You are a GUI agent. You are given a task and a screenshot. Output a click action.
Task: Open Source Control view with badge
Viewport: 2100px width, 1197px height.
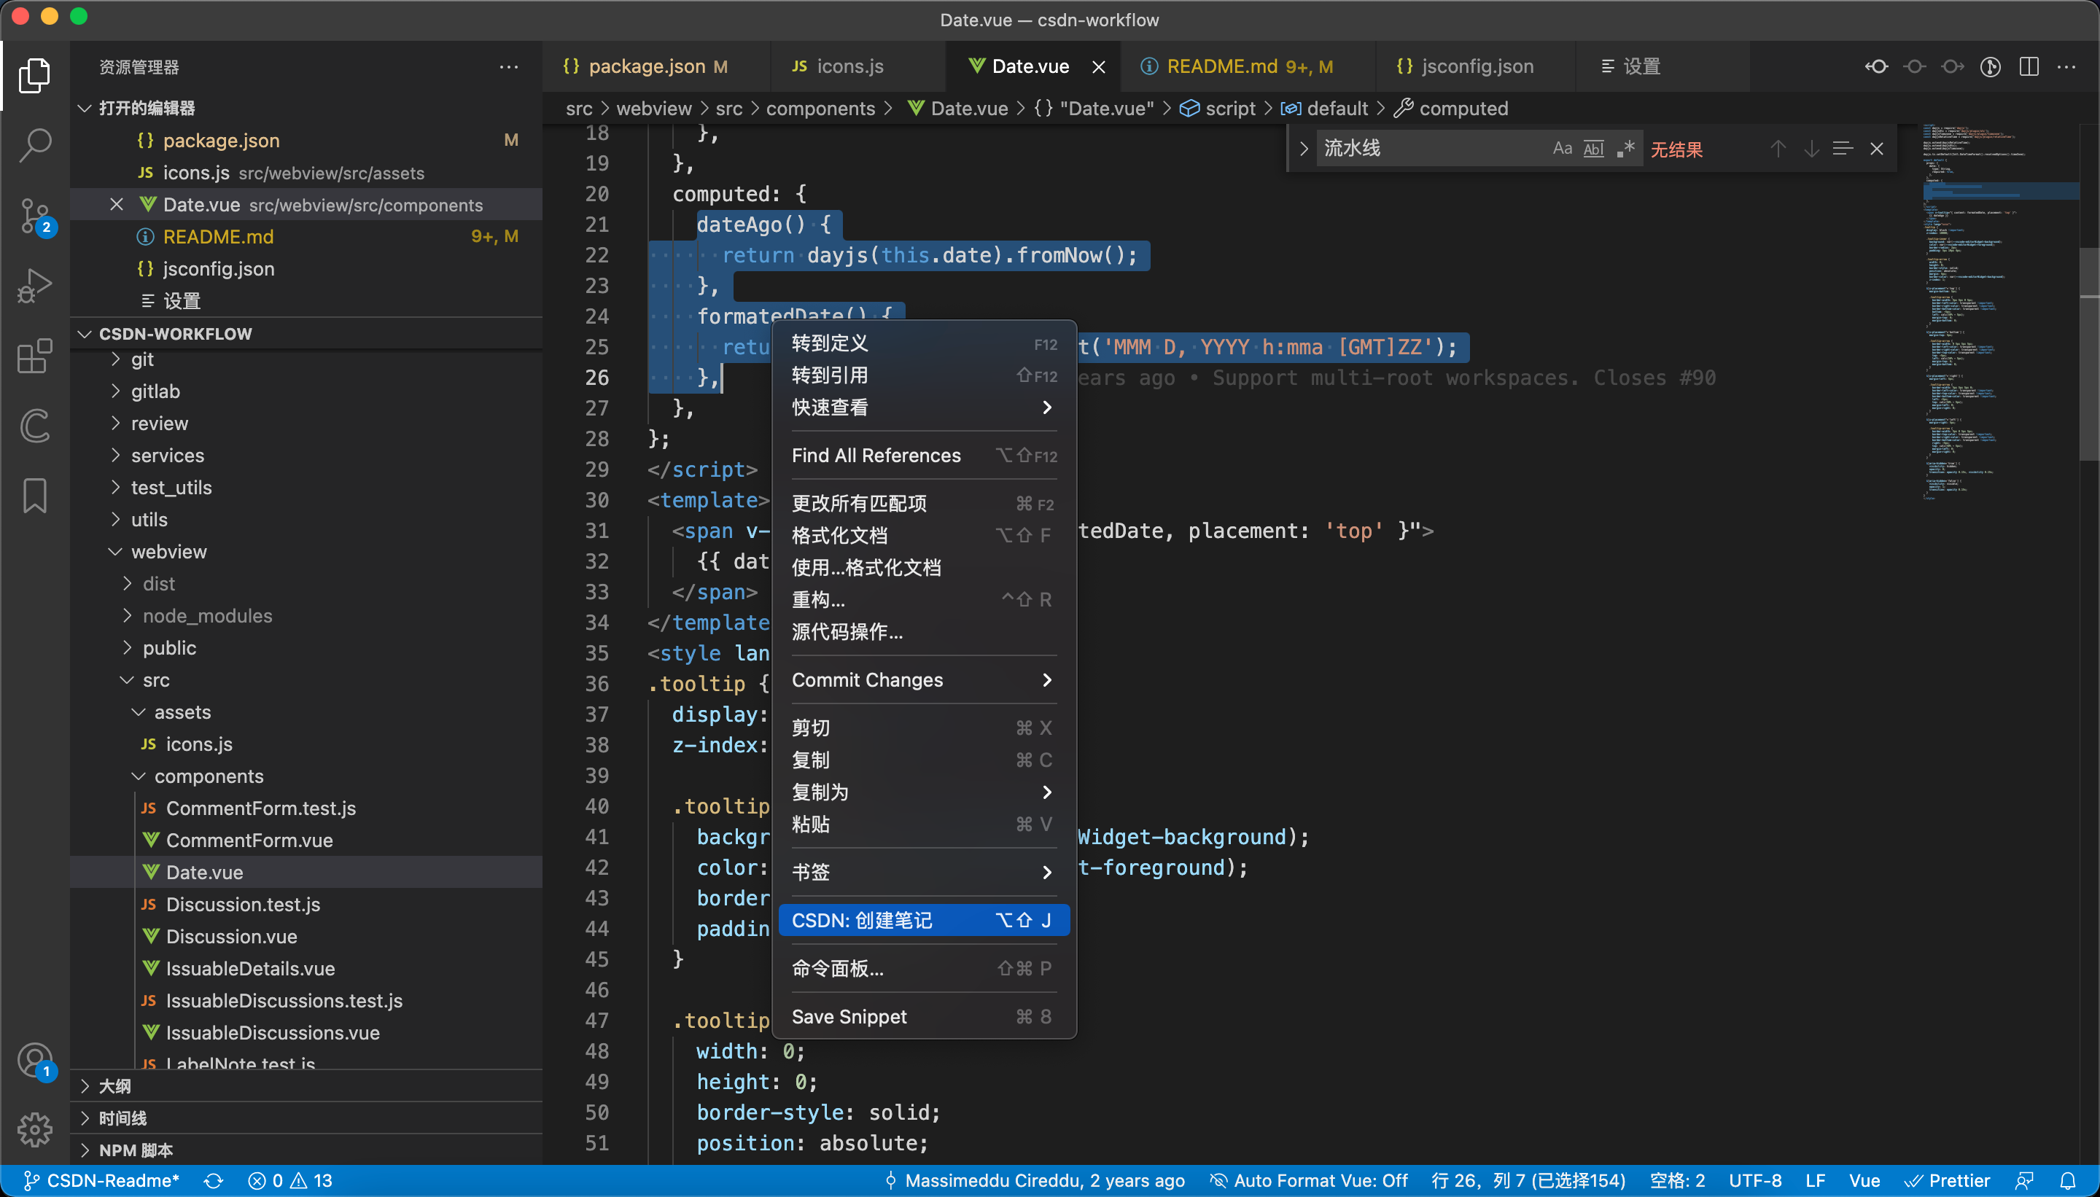(x=34, y=217)
